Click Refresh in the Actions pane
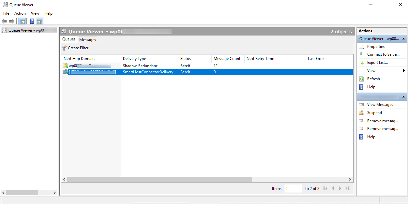 click(x=373, y=79)
